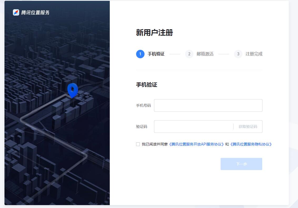
Task: Focus the 手机号码 input field
Action: (x=208, y=105)
